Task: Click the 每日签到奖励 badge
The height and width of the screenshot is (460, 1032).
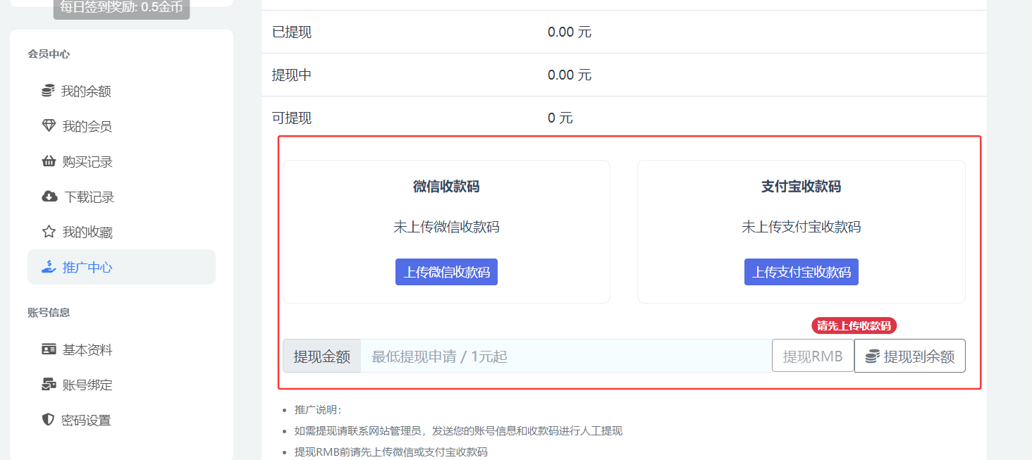Action: pyautogui.click(x=121, y=8)
